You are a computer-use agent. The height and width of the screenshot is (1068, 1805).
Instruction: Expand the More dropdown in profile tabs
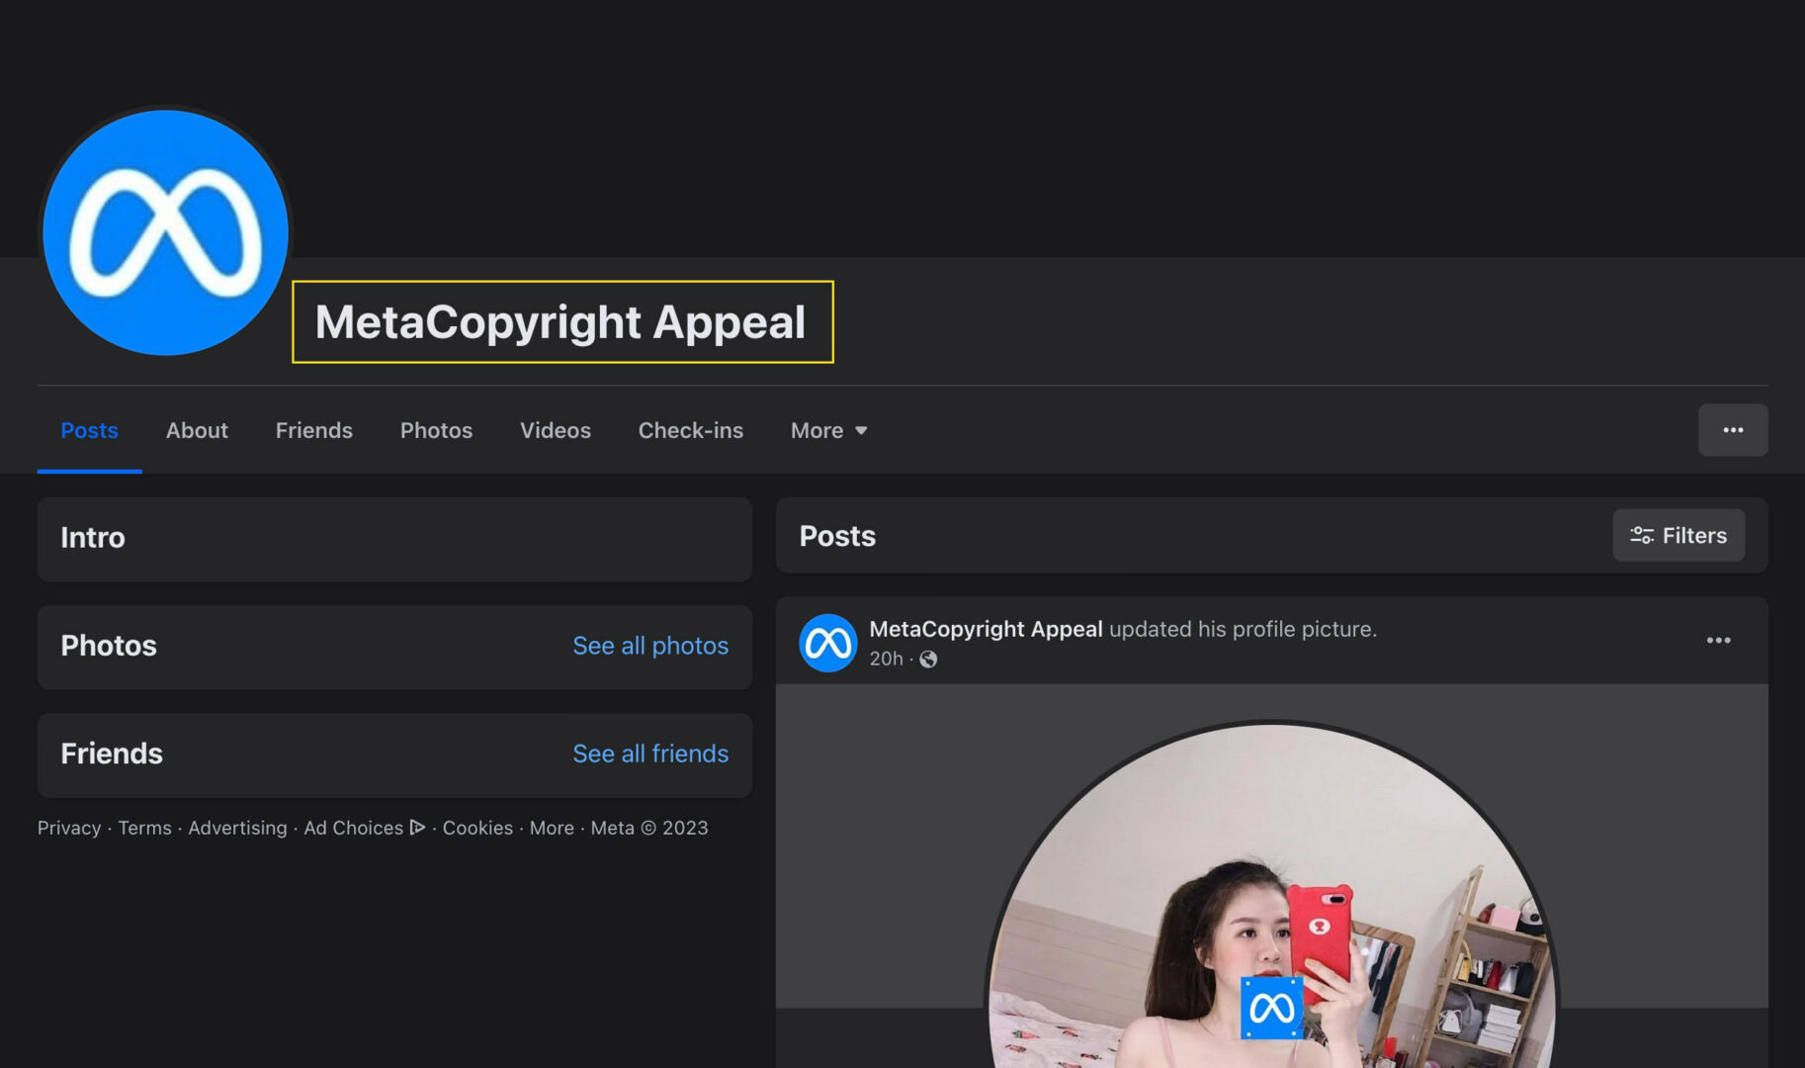pyautogui.click(x=828, y=430)
